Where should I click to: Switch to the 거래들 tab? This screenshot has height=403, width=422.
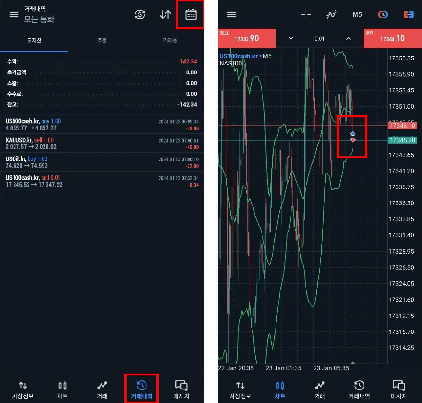click(x=170, y=40)
